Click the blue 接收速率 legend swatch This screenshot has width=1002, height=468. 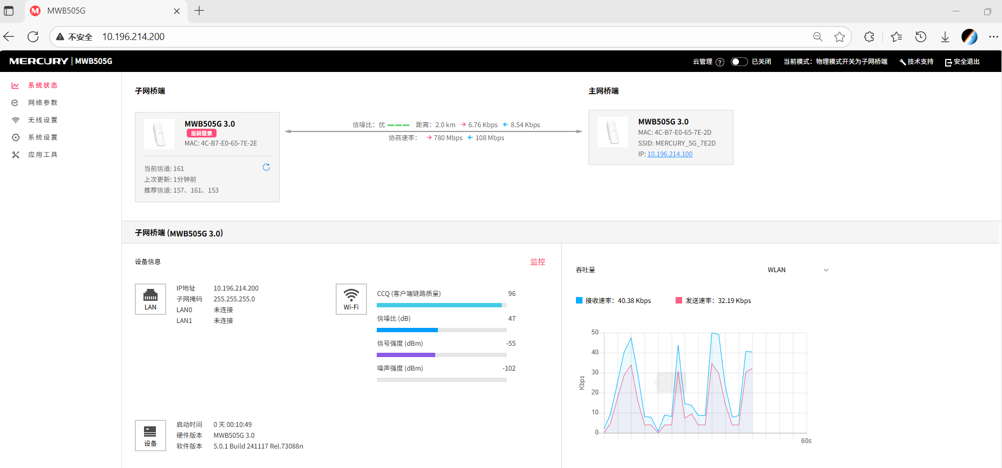point(579,300)
